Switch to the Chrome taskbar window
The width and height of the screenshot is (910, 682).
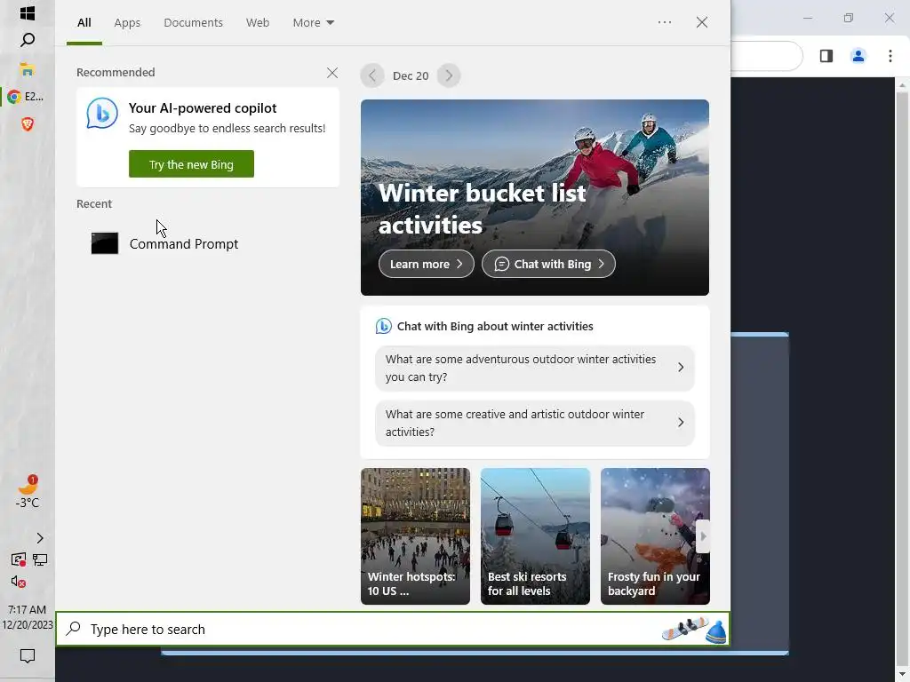coord(27,97)
